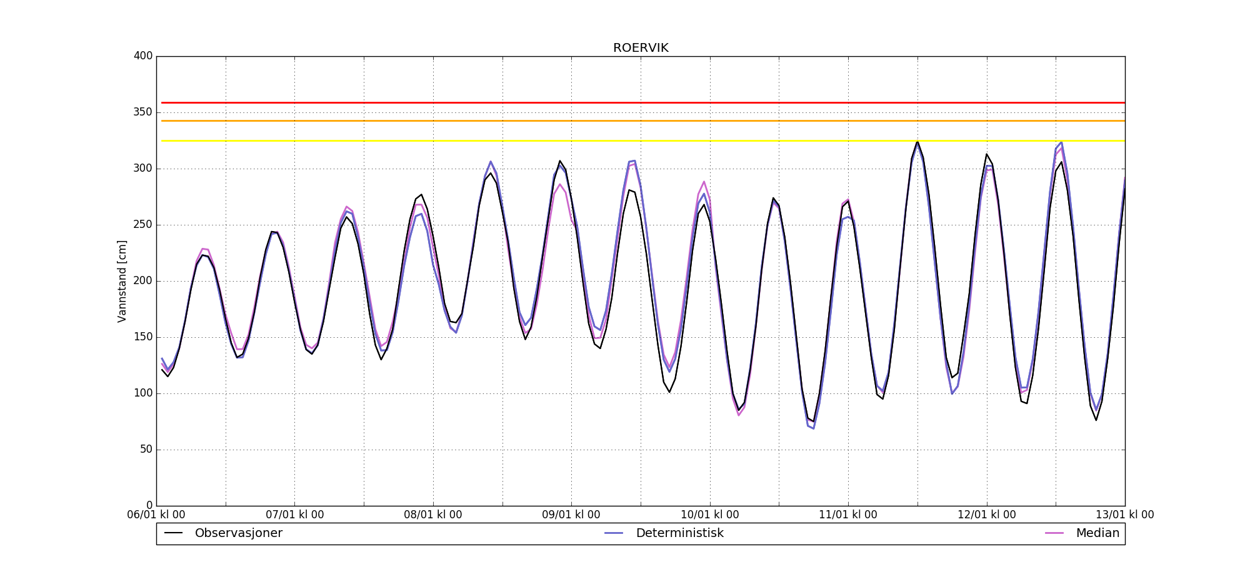
Task: Click the Median legend label
Action: pos(1097,533)
